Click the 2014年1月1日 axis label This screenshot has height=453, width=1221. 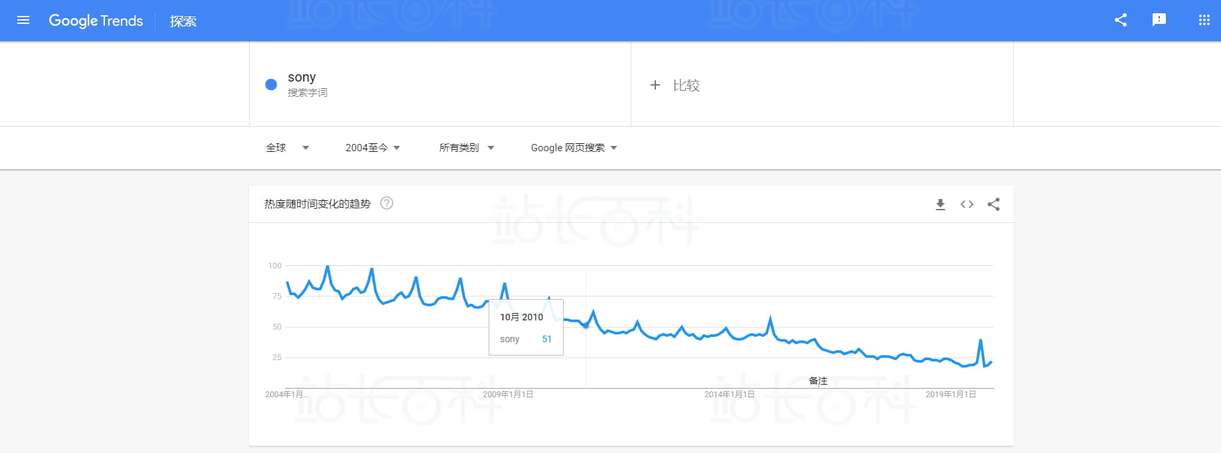[729, 394]
